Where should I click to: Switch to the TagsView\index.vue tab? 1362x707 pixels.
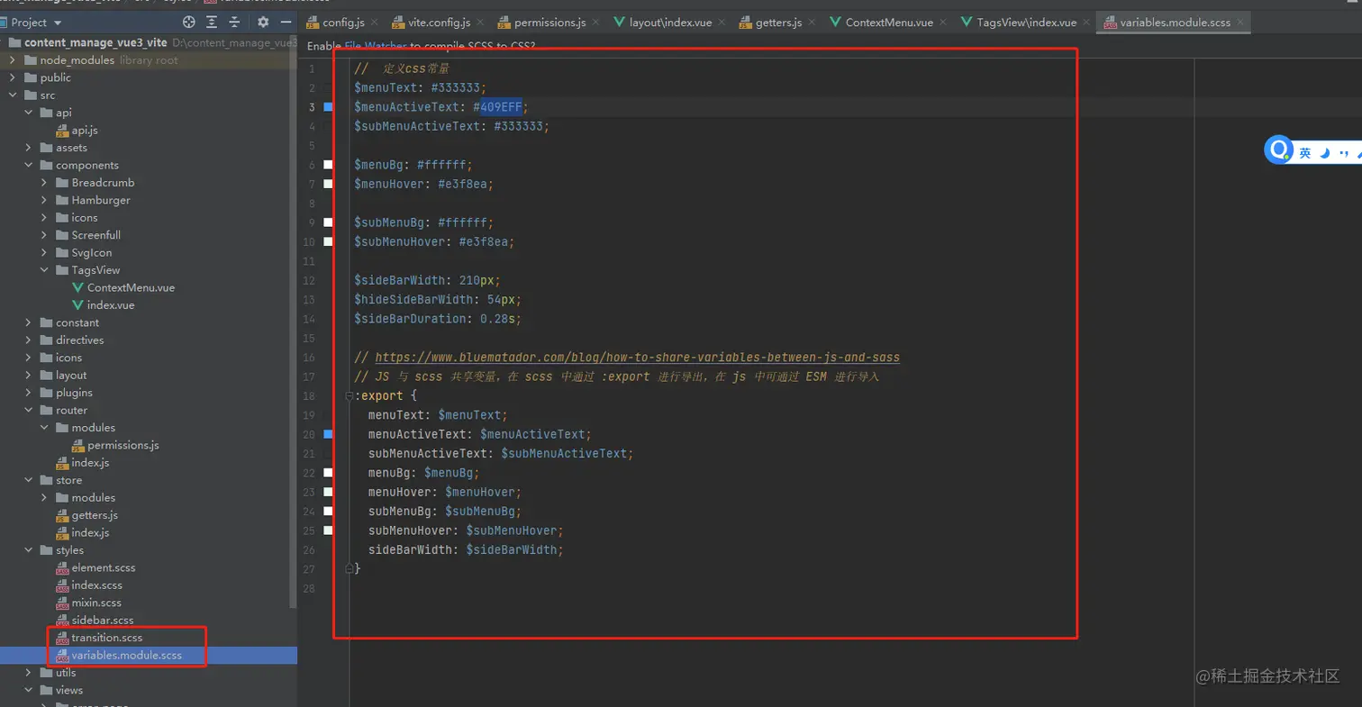click(1026, 23)
